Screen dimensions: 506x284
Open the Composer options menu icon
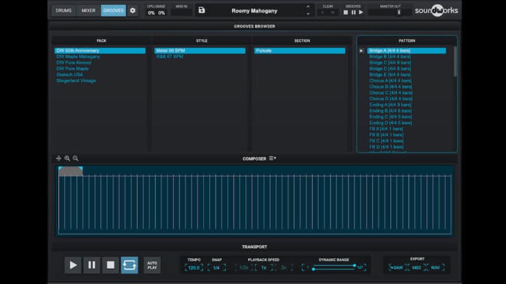tap(273, 158)
